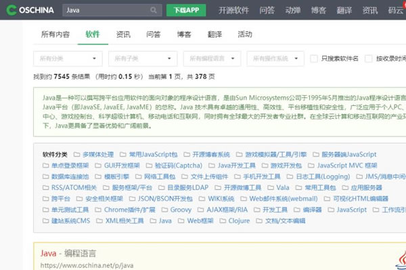
Task: Click the folder icon beside 跨平台
Action: point(45,198)
